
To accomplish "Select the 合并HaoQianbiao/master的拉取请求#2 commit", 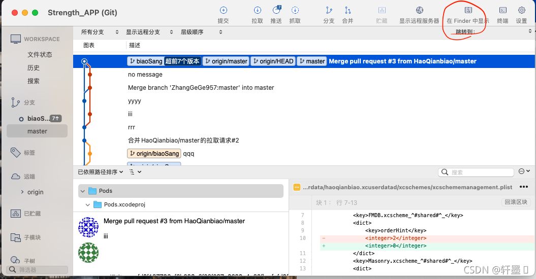I will click(304, 141).
